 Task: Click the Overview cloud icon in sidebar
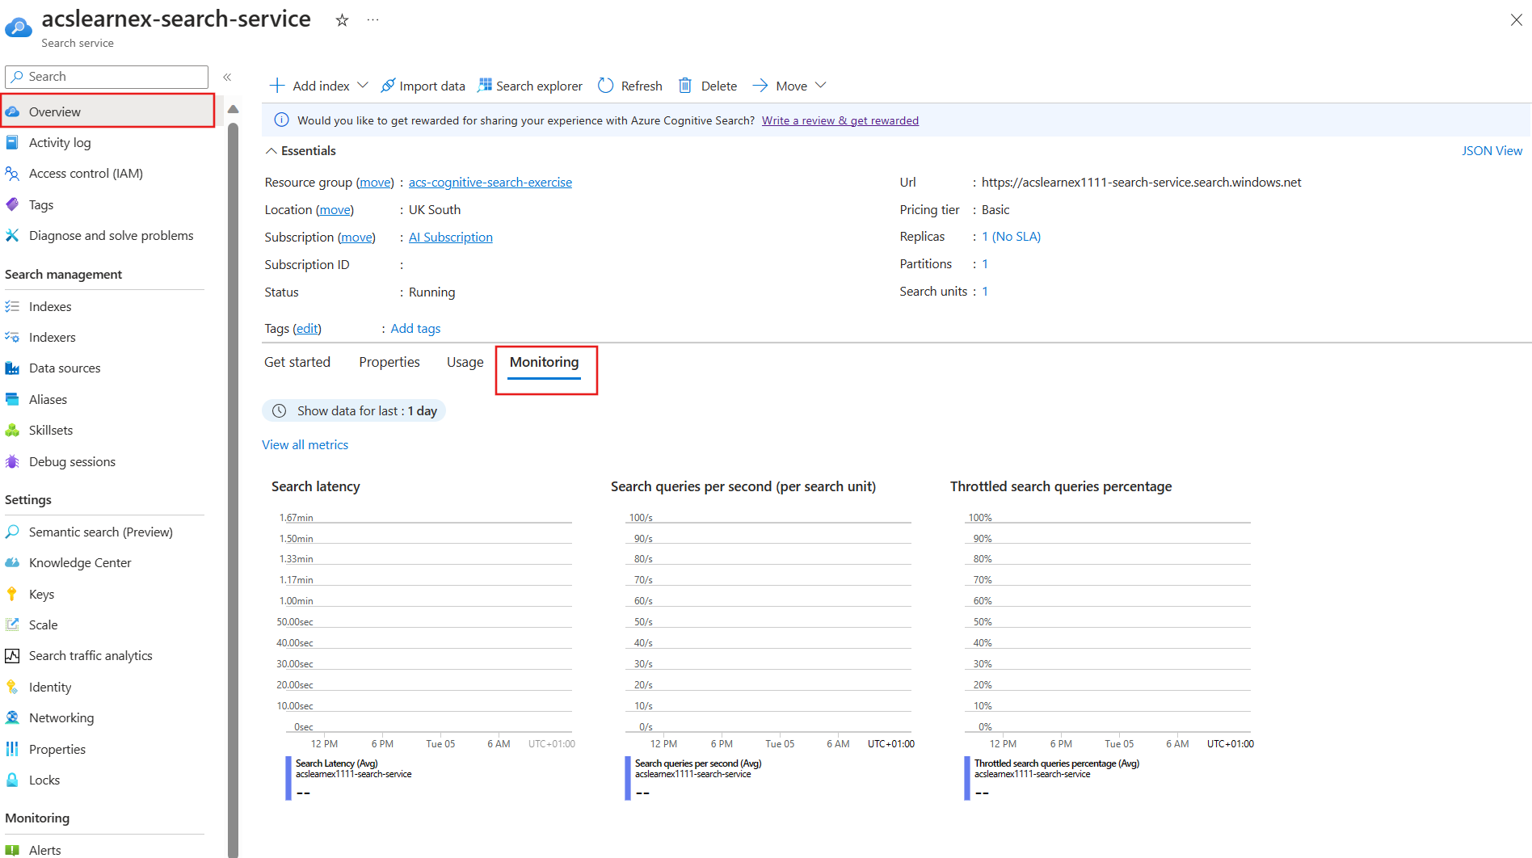click(x=13, y=111)
